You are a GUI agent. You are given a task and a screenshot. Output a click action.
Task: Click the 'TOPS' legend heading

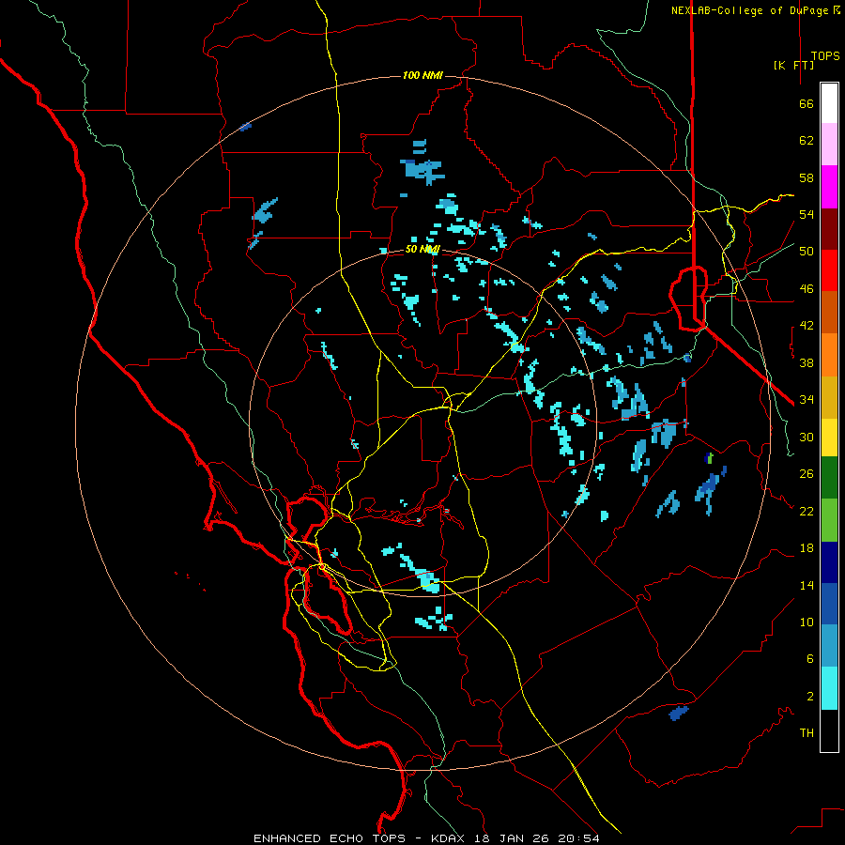tap(825, 56)
